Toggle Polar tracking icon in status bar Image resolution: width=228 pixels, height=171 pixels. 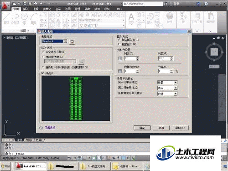tap(89, 158)
